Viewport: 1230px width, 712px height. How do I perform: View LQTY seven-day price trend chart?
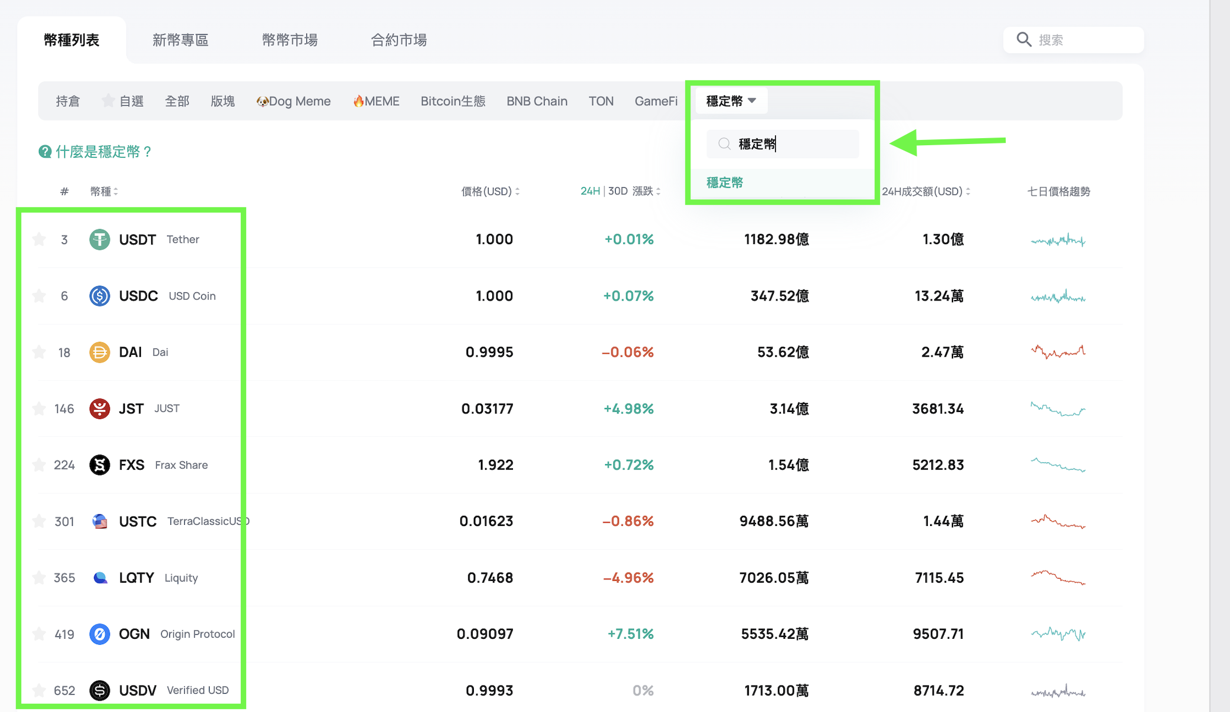click(x=1058, y=577)
